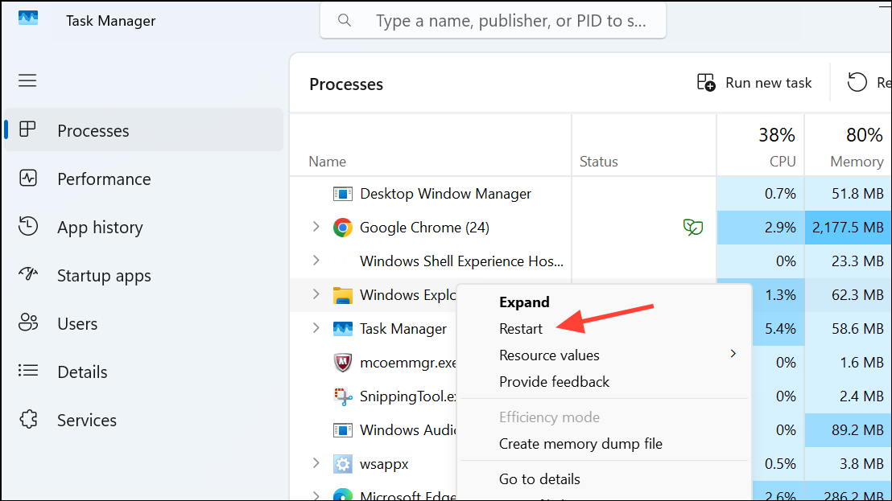Open the Services section

pyautogui.click(x=86, y=420)
